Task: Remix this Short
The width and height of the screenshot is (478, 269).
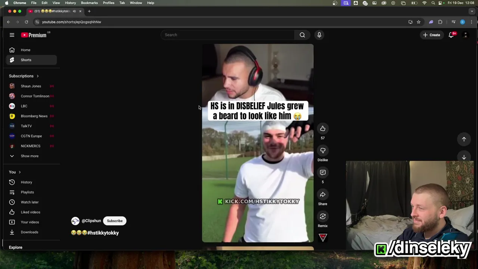Action: pyautogui.click(x=323, y=216)
